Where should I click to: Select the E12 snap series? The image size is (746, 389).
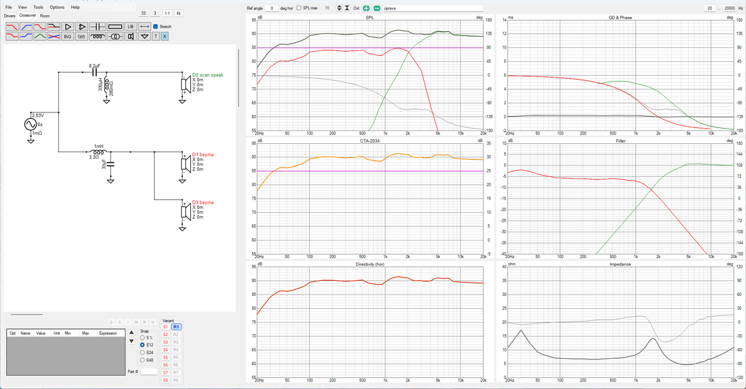[x=143, y=345]
